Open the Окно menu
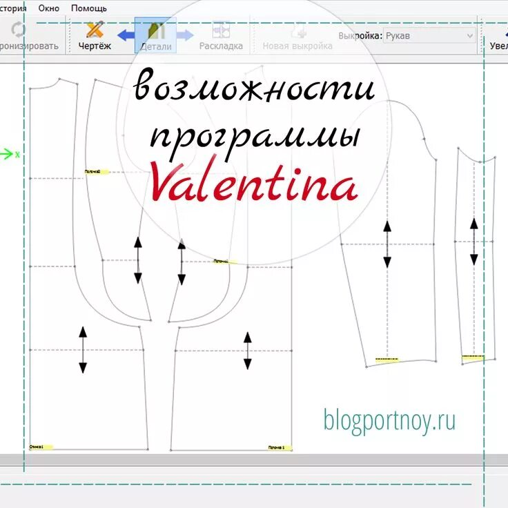This screenshot has width=508, height=508. pos(48,8)
